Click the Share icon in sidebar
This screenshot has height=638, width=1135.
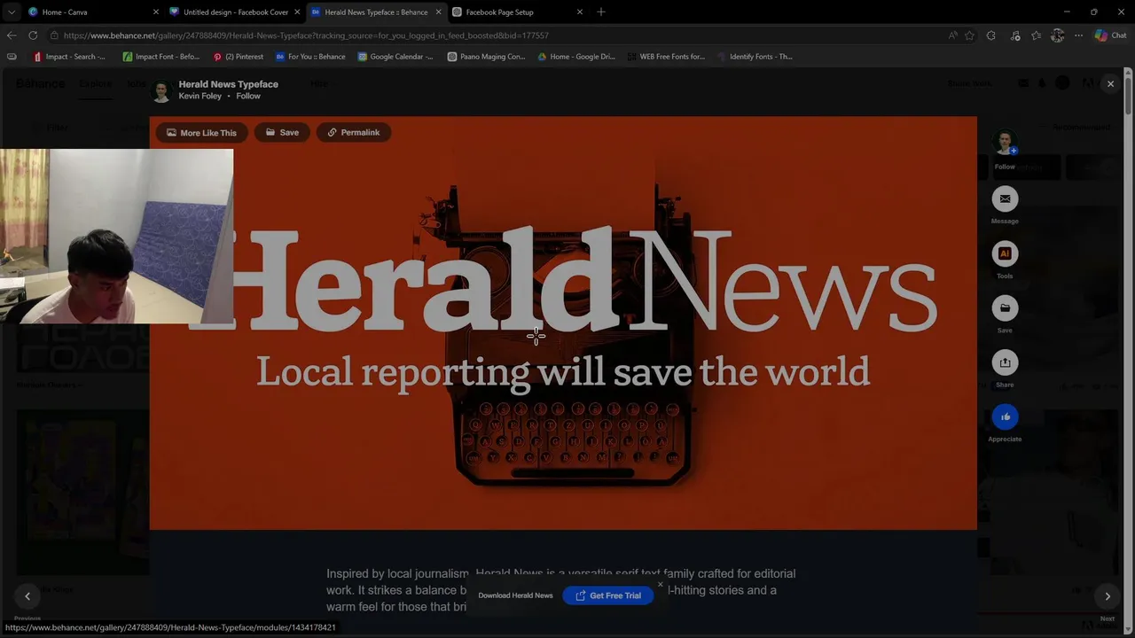pyautogui.click(x=1005, y=362)
